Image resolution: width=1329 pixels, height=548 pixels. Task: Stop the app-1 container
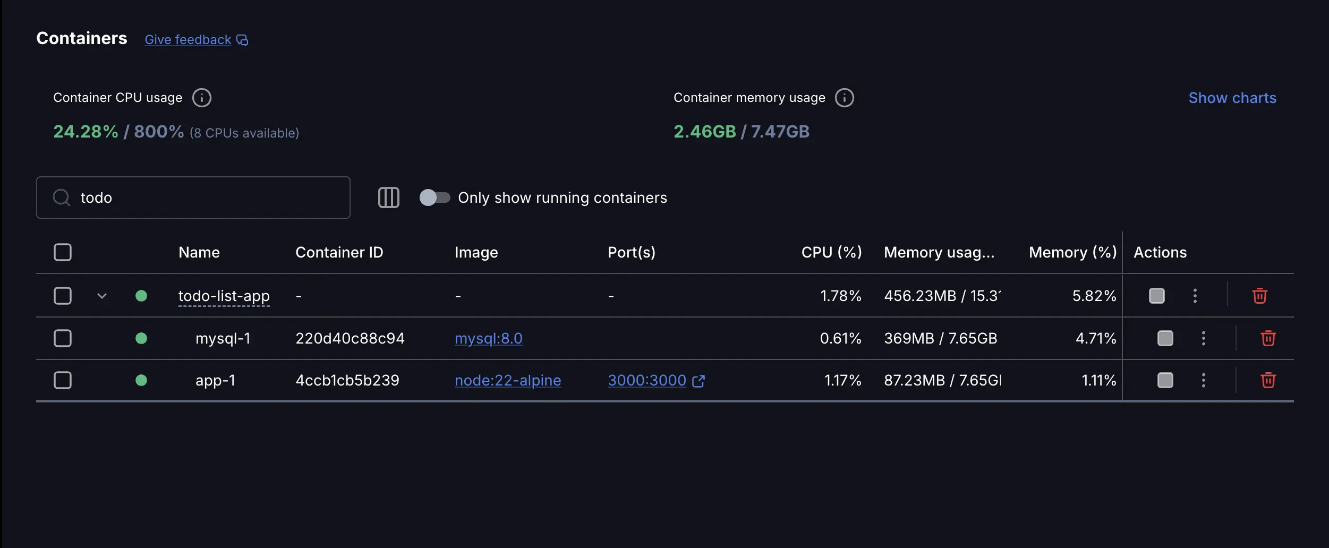coord(1165,380)
